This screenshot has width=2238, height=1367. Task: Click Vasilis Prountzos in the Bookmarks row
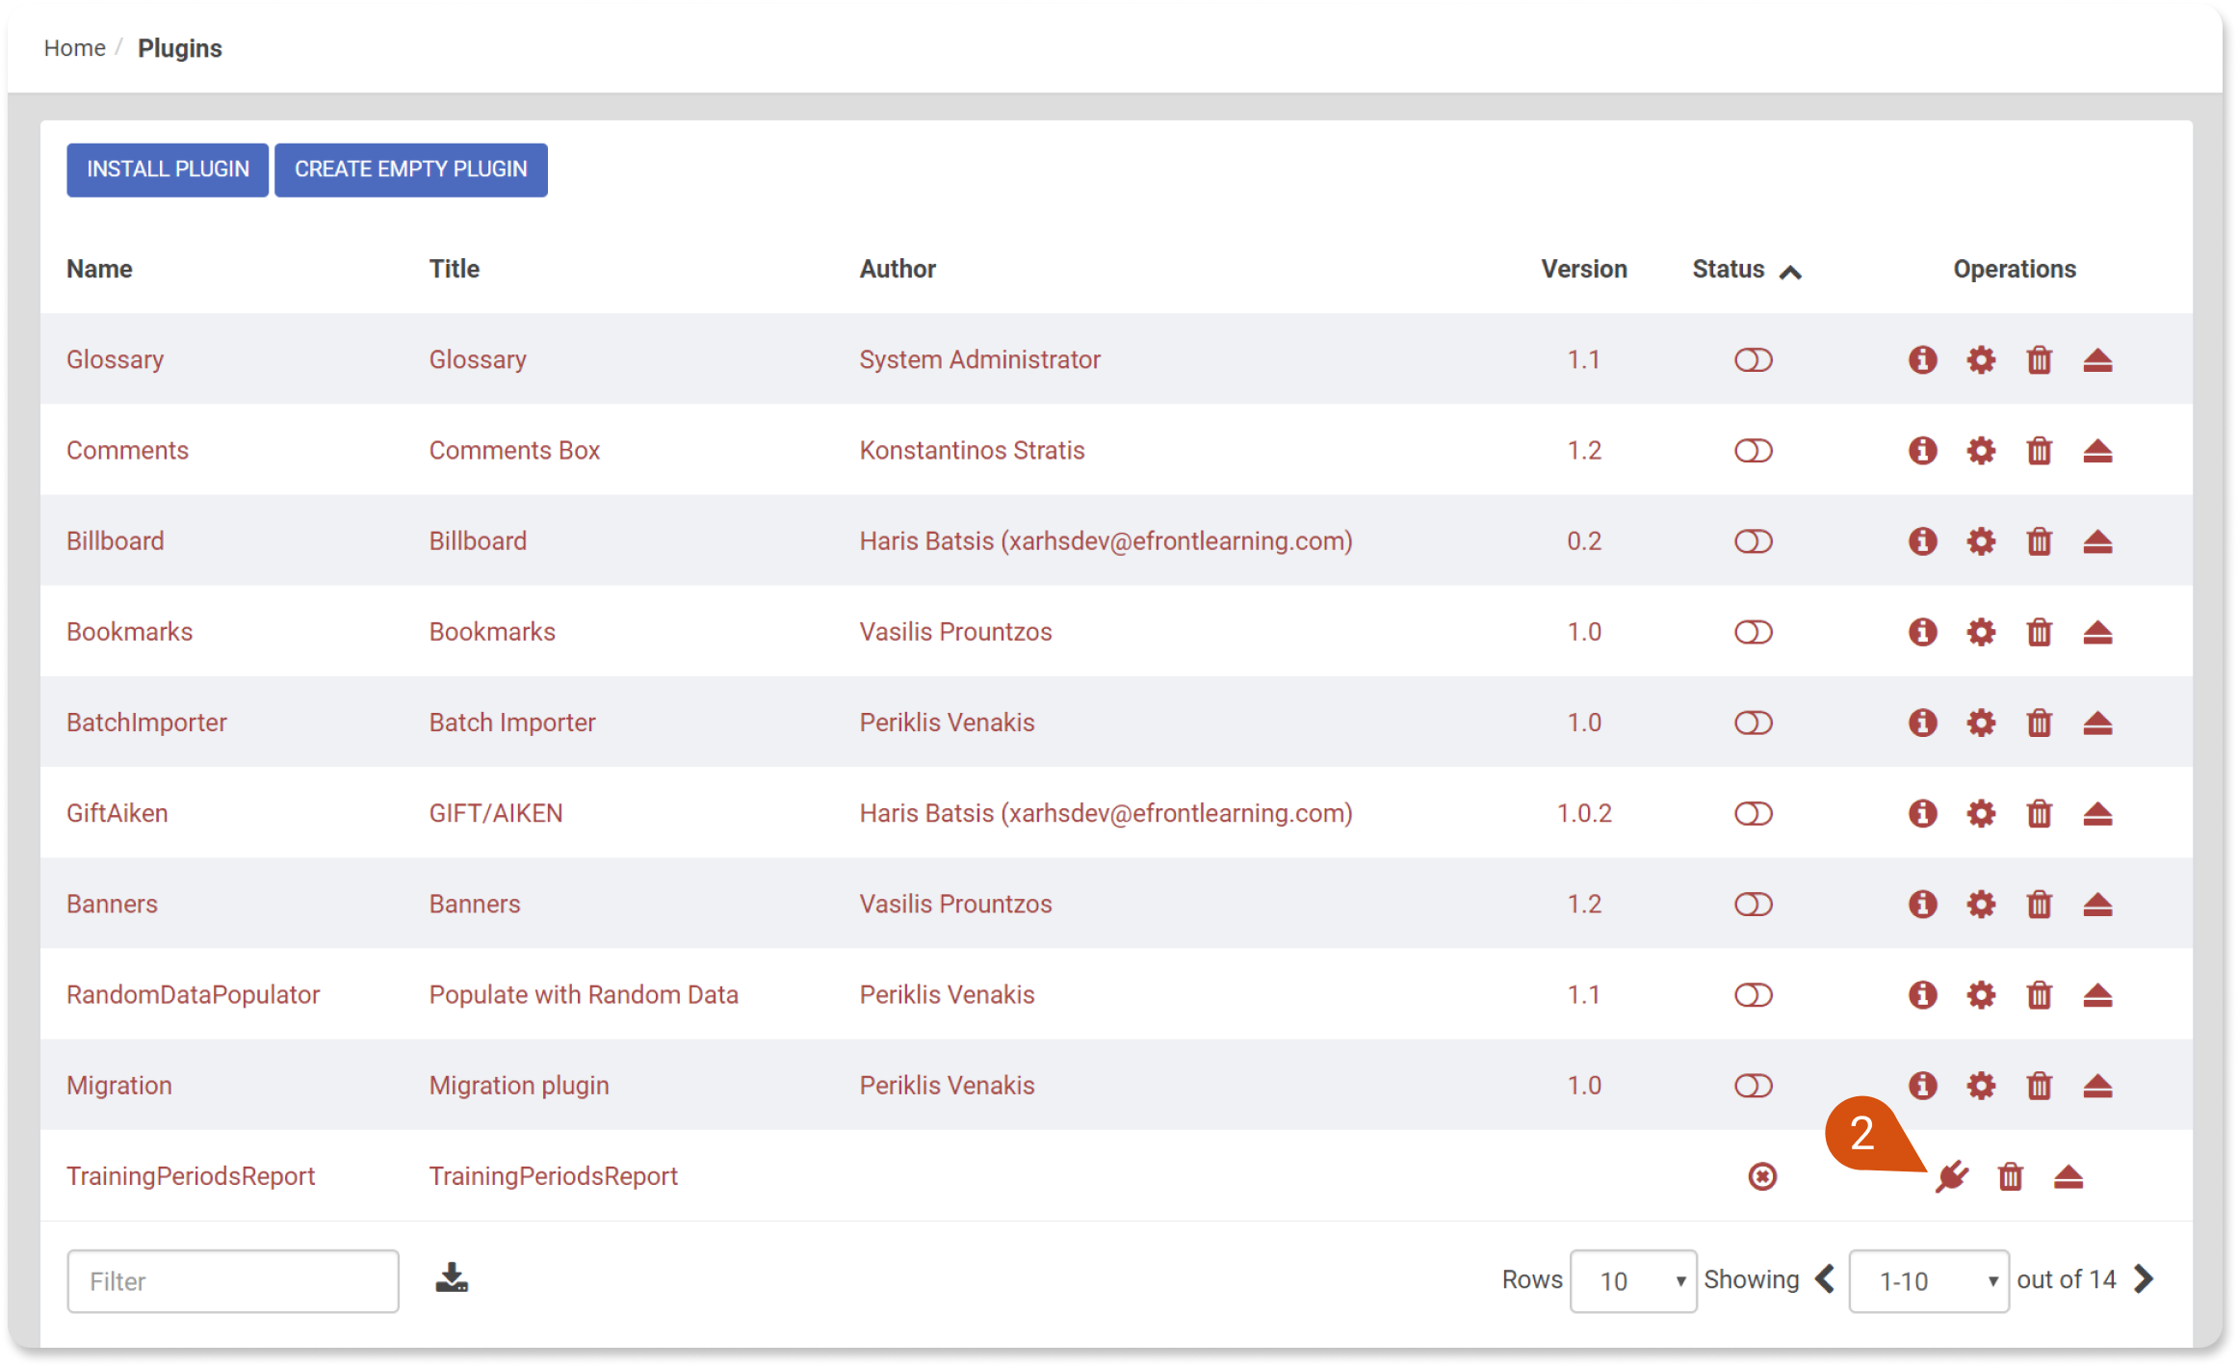[955, 632]
